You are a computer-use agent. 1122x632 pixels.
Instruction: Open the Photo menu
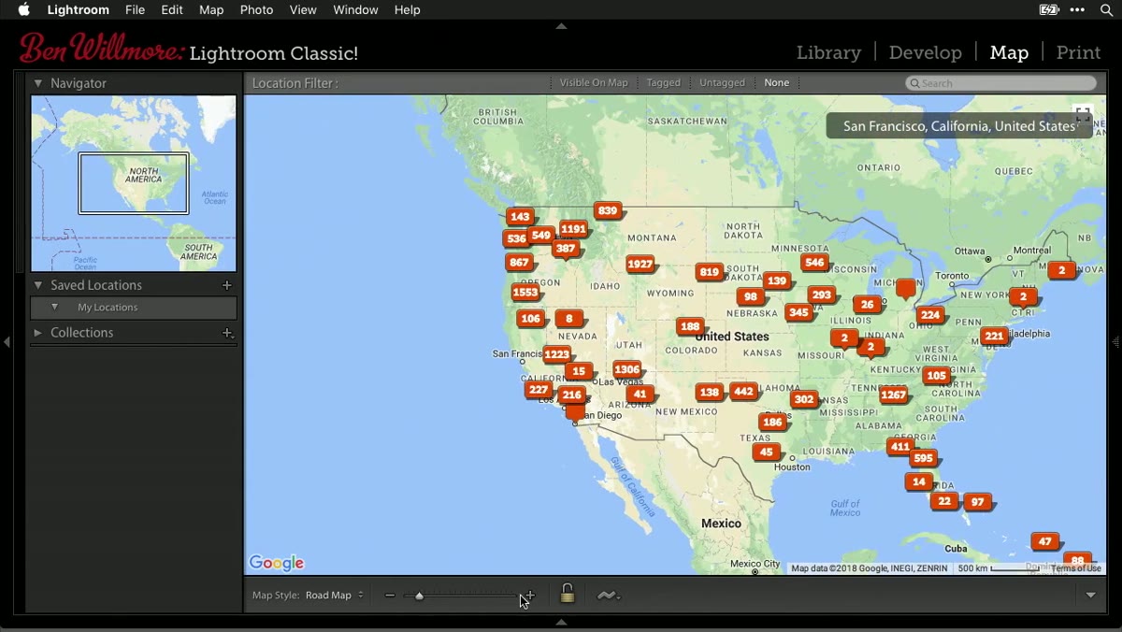click(x=256, y=10)
